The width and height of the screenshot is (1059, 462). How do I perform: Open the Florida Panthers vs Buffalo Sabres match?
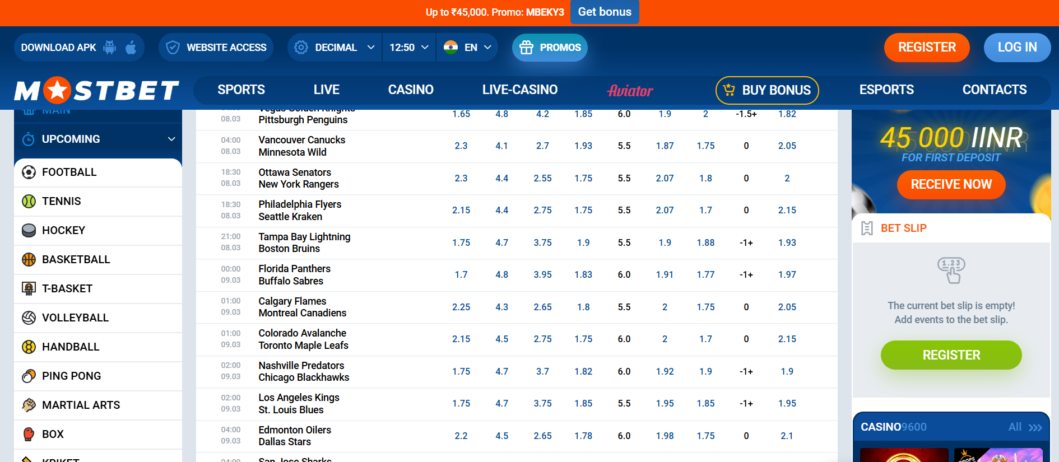pyautogui.click(x=295, y=274)
